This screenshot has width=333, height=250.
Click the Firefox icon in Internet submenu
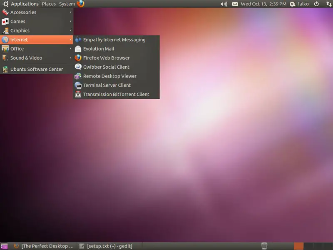pos(78,58)
